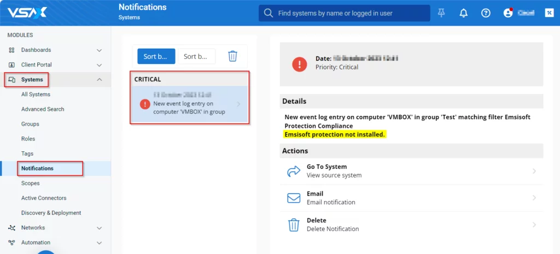This screenshot has width=560, height=254.
Task: Collapse the Systems module
Action: point(99,80)
